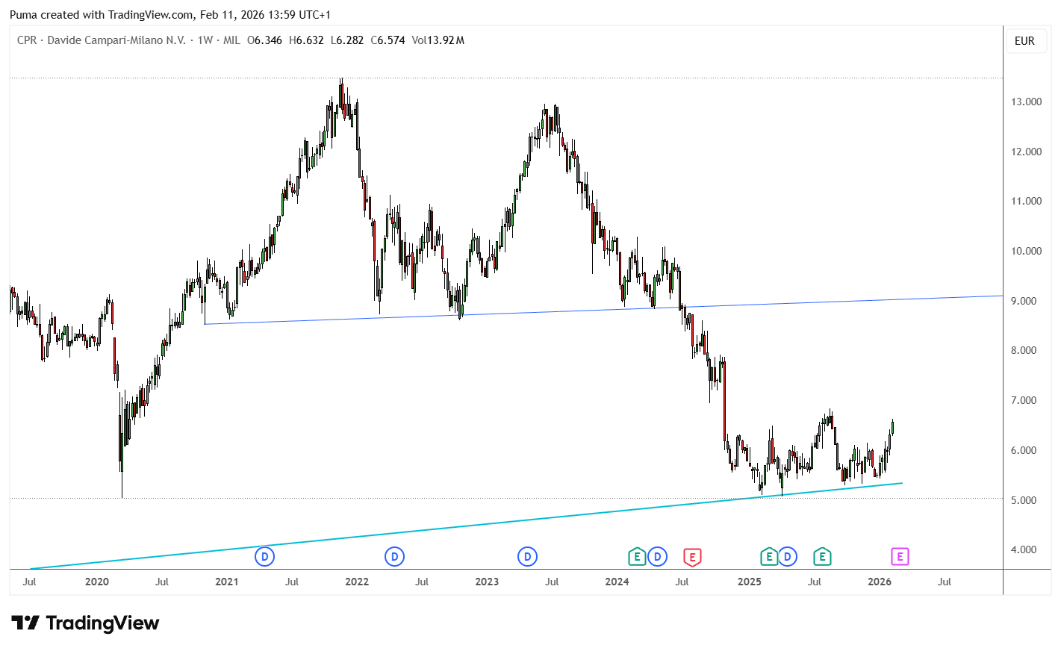
Task: Open the green earnings E marker in early 2024
Action: pyautogui.click(x=637, y=556)
